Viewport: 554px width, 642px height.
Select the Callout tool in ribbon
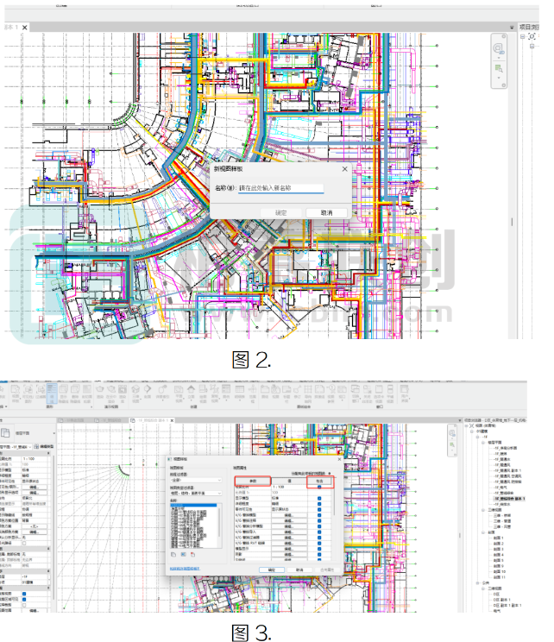(162, 393)
